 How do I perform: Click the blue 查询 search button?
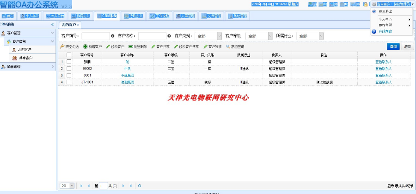[393, 47]
